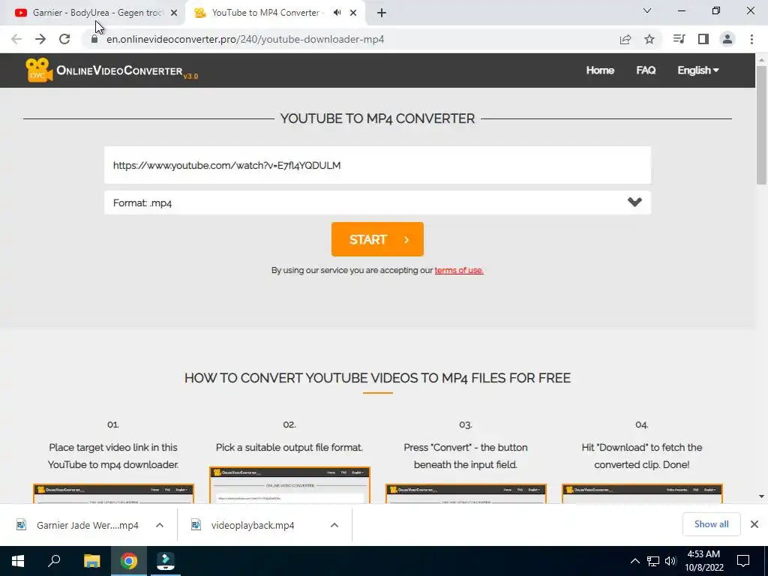Viewport: 768px width, 576px height.
Task: Click Show all downloads
Action: tap(711, 524)
